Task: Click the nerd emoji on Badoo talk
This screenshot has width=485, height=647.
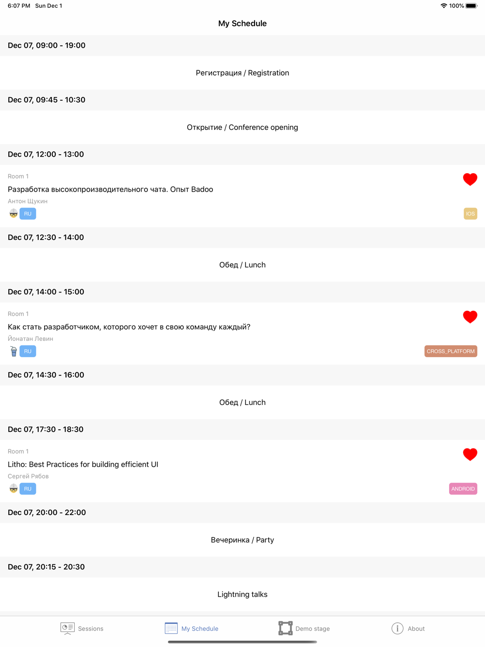Action: pyautogui.click(x=14, y=214)
